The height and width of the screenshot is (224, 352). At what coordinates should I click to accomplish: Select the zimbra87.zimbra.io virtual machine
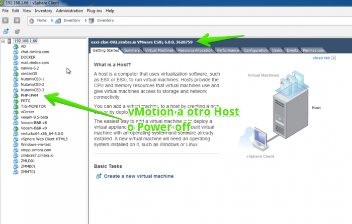37,155
